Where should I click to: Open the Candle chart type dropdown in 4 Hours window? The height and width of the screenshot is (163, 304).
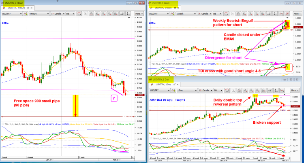point(58,14)
